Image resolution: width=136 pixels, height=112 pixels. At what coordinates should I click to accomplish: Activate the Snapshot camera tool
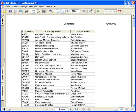click(x=44, y=11)
